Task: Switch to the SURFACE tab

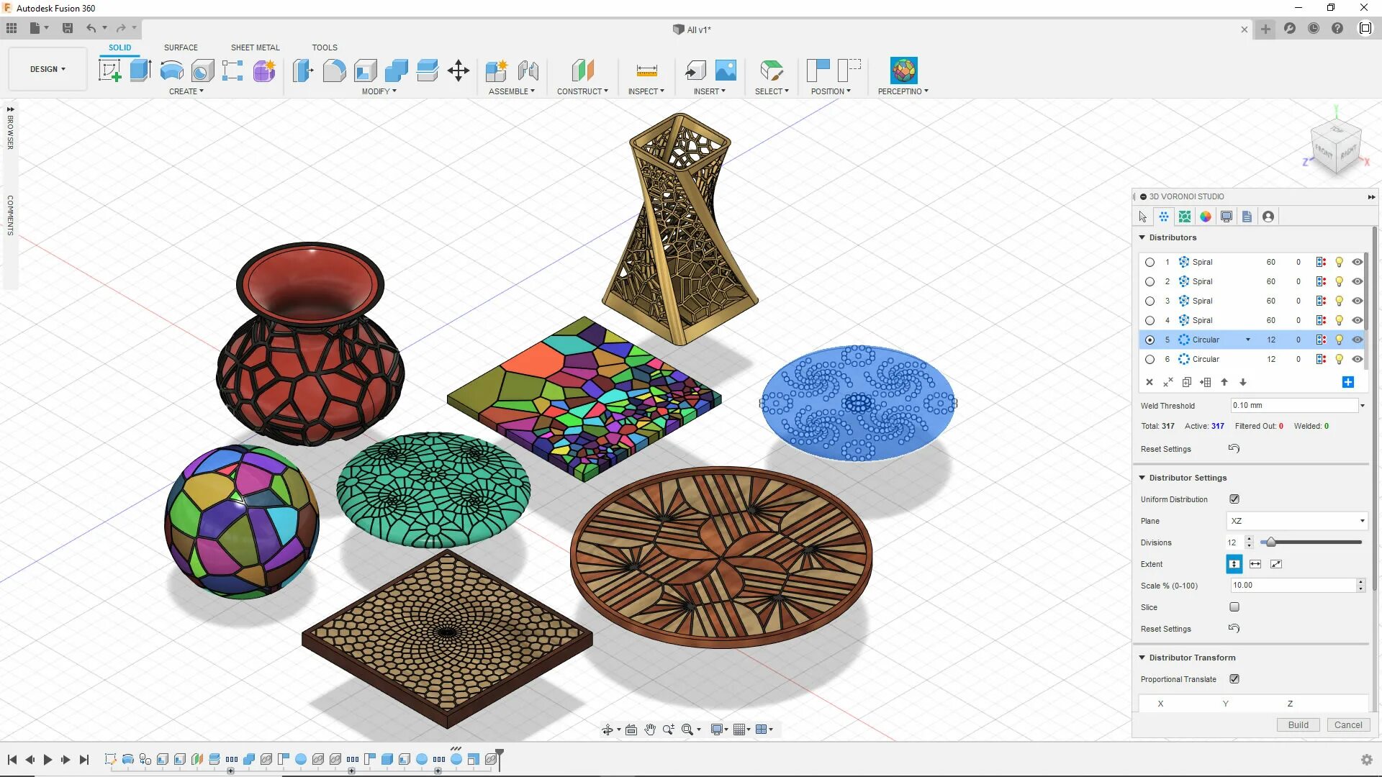Action: [x=181, y=47]
